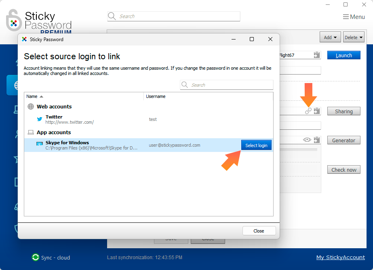The height and width of the screenshot is (270, 373).
Task: Close the link dialog with the X
Action: coord(270,39)
